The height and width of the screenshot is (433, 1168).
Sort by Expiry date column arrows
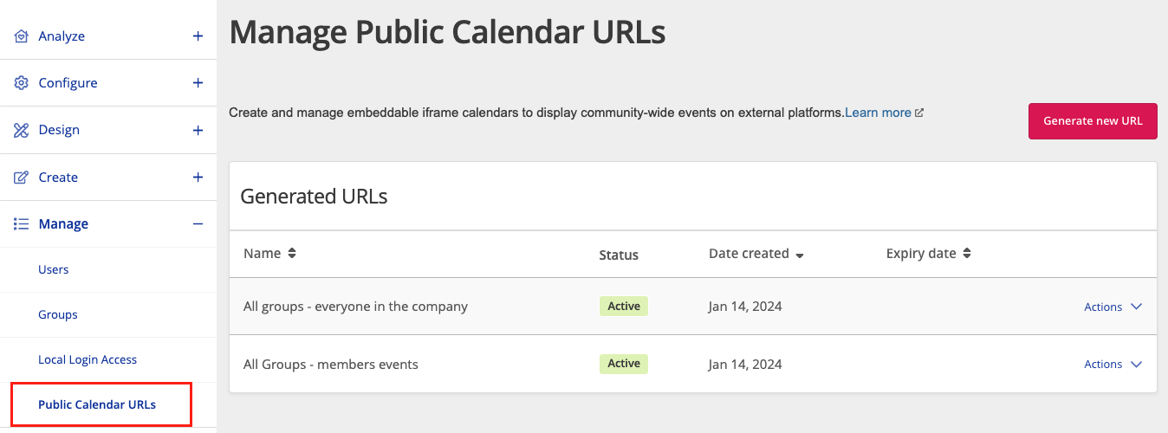point(967,254)
